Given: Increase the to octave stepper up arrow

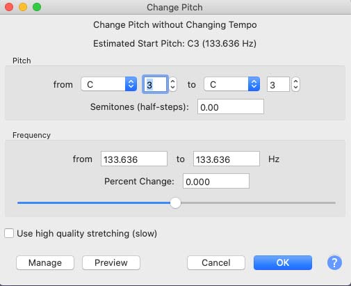Looking at the screenshot, I should pos(295,81).
